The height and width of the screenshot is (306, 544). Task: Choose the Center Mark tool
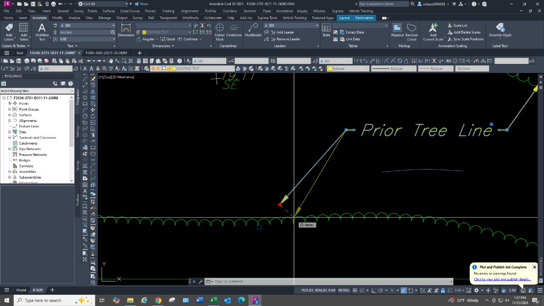pos(220,32)
